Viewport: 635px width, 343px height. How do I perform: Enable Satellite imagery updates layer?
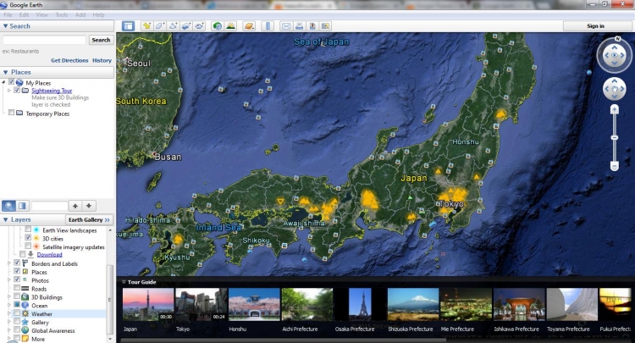point(28,246)
